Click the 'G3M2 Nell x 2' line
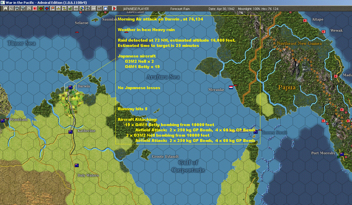Image resolution: width=352 pixels, height=205 pixels. [139, 61]
